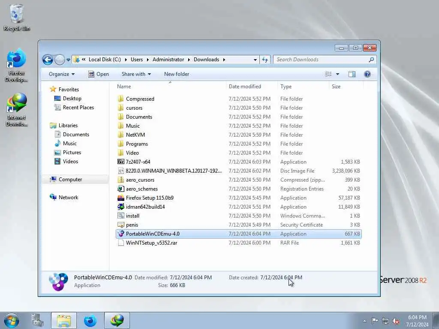The image size is (439, 329).
Task: Select the PortableWinCDEmu-4.0 file icon
Action: 120,233
